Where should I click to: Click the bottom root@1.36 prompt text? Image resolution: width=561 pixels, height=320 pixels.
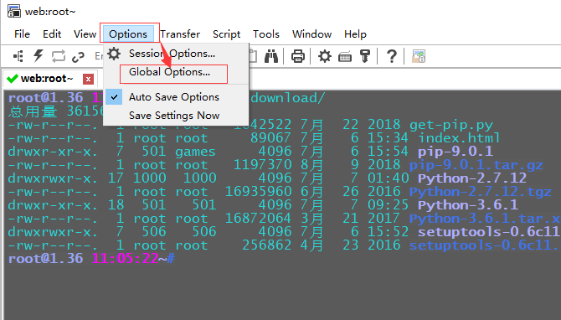[45, 259]
